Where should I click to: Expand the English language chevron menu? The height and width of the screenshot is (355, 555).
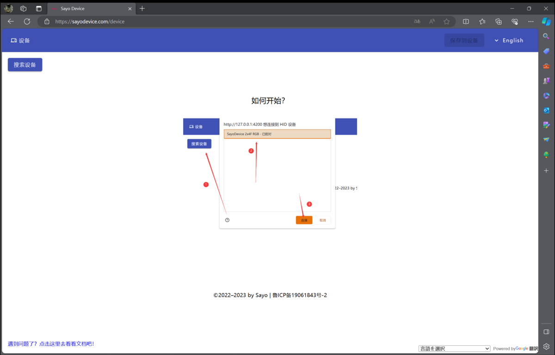(x=497, y=40)
